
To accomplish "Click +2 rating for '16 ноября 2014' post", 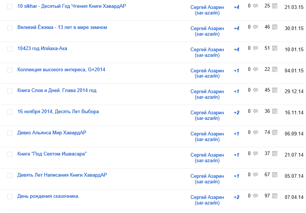I will click(x=237, y=113).
